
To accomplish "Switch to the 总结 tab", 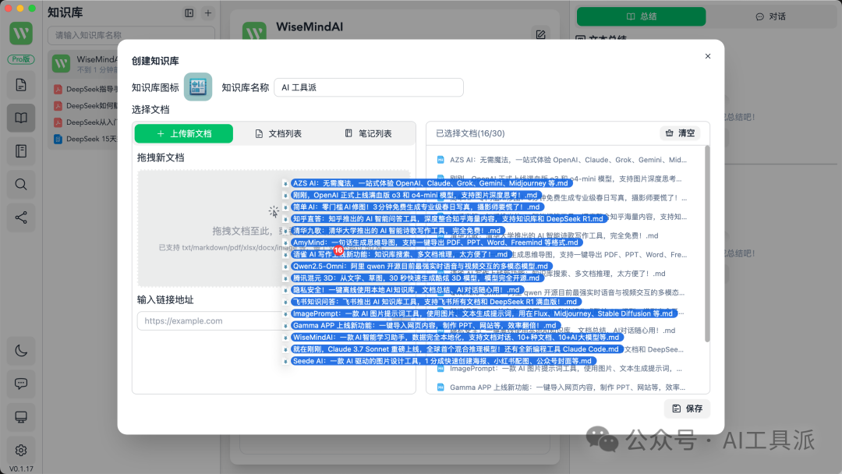I will click(641, 16).
